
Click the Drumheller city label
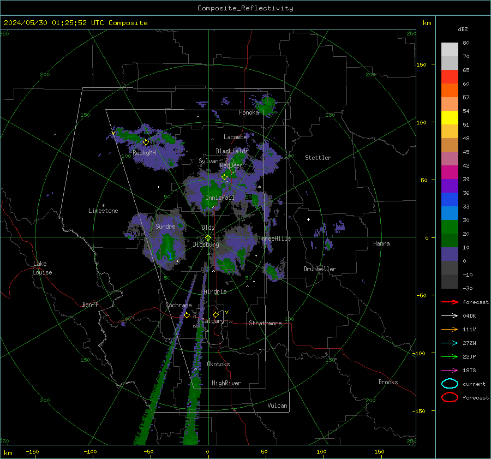pos(320,269)
